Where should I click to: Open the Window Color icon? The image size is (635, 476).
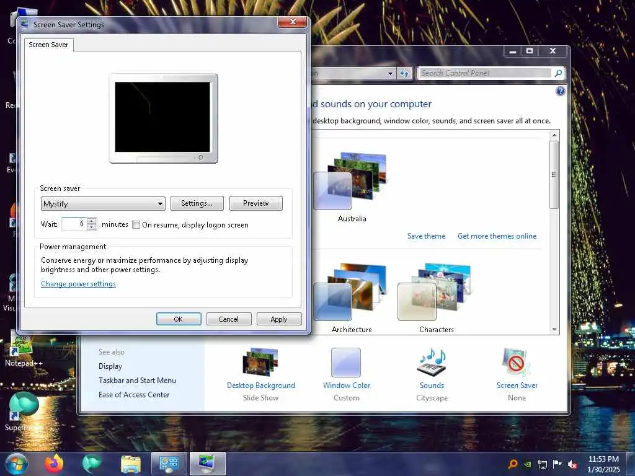(x=346, y=362)
